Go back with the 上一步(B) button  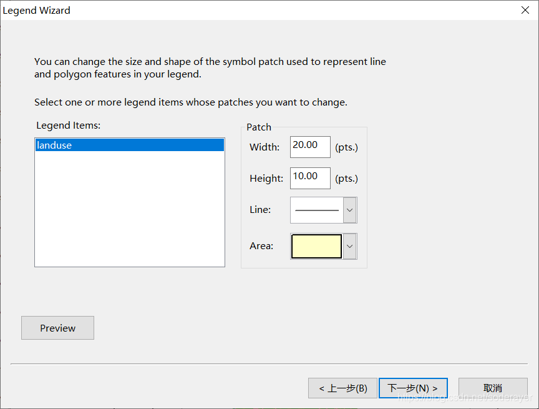point(342,388)
